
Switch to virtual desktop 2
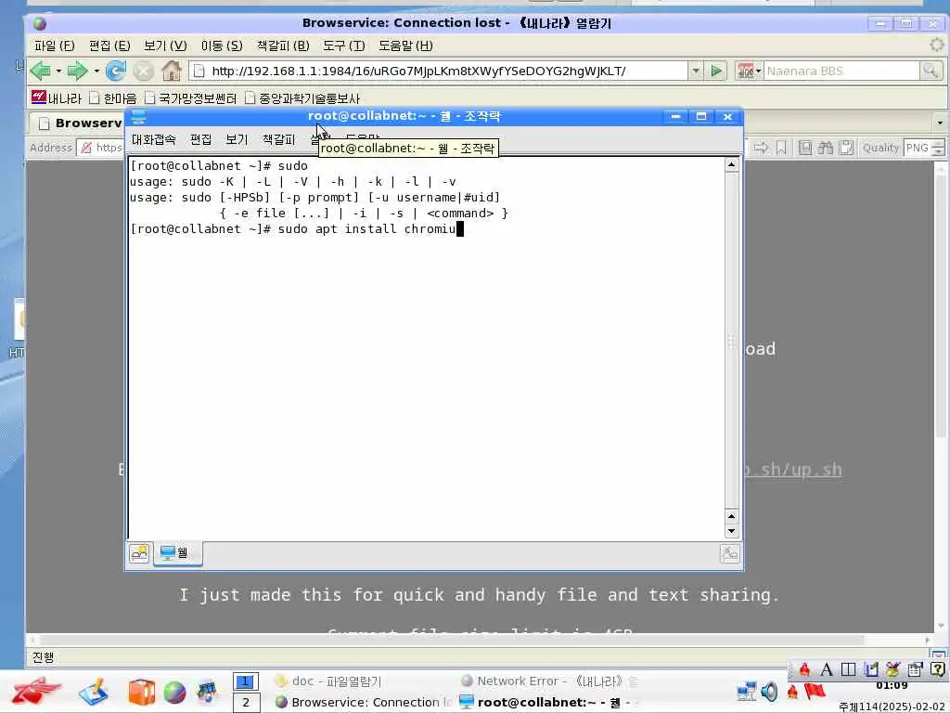(245, 703)
